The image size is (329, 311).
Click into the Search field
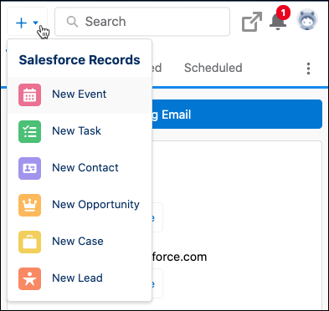point(142,22)
